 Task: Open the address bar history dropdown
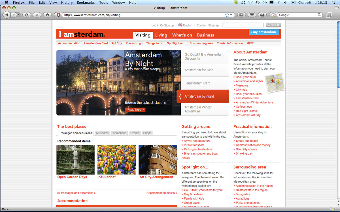tap(231, 15)
